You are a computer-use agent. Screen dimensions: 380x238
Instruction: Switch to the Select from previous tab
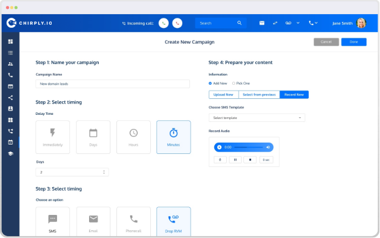[x=259, y=95]
